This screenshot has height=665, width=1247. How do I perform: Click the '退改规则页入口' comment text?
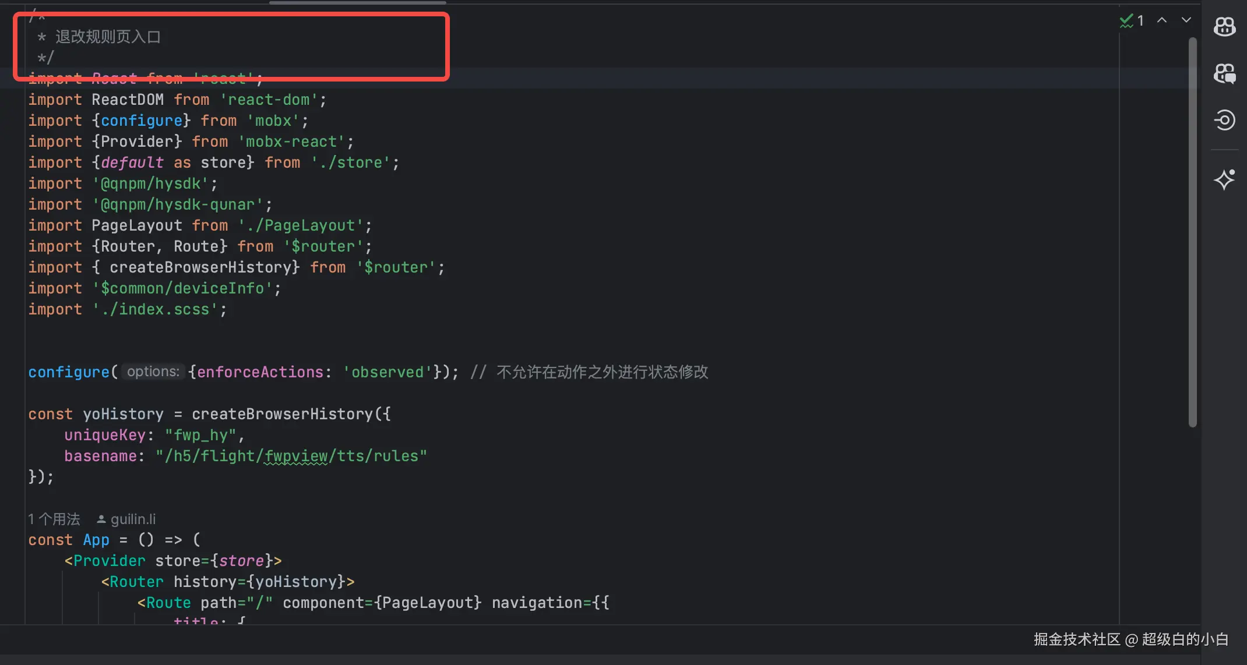pyautogui.click(x=108, y=37)
